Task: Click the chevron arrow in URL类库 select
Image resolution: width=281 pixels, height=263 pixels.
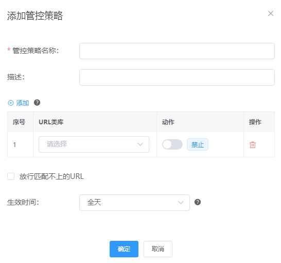Action: point(140,144)
